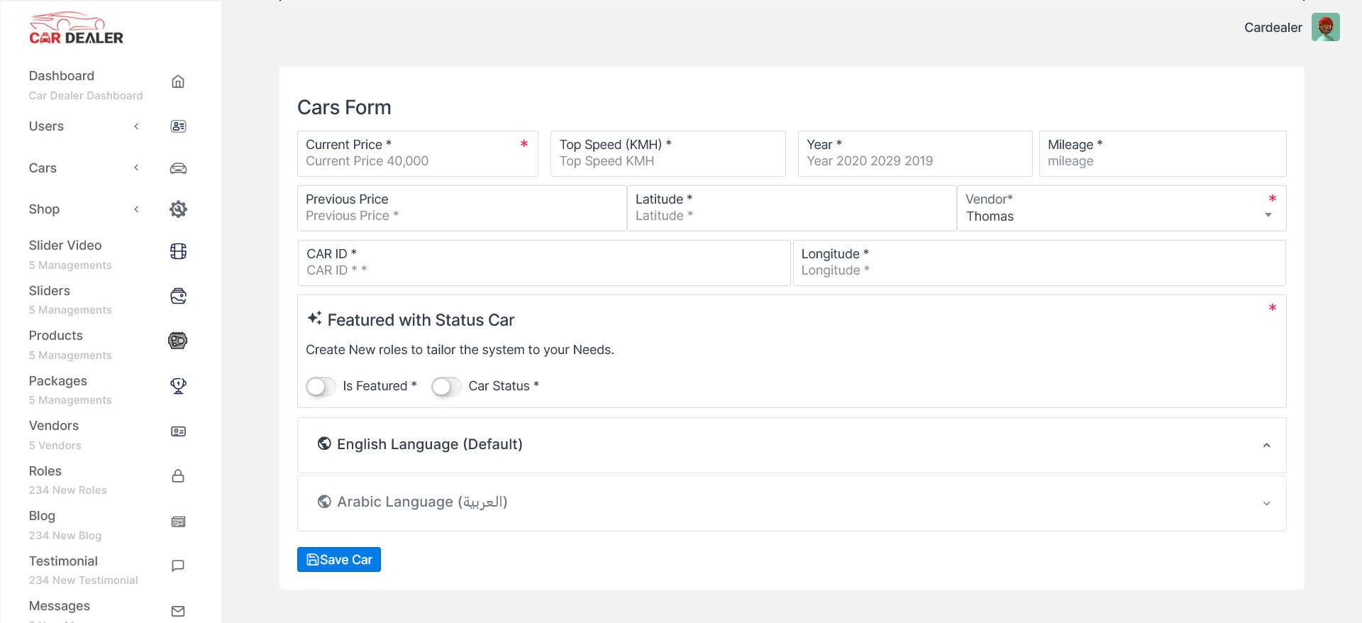Open the Cardealer profile avatar
The height and width of the screenshot is (623, 1362).
coord(1325,28)
